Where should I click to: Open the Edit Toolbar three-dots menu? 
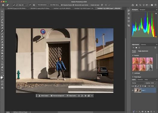pos(2,73)
